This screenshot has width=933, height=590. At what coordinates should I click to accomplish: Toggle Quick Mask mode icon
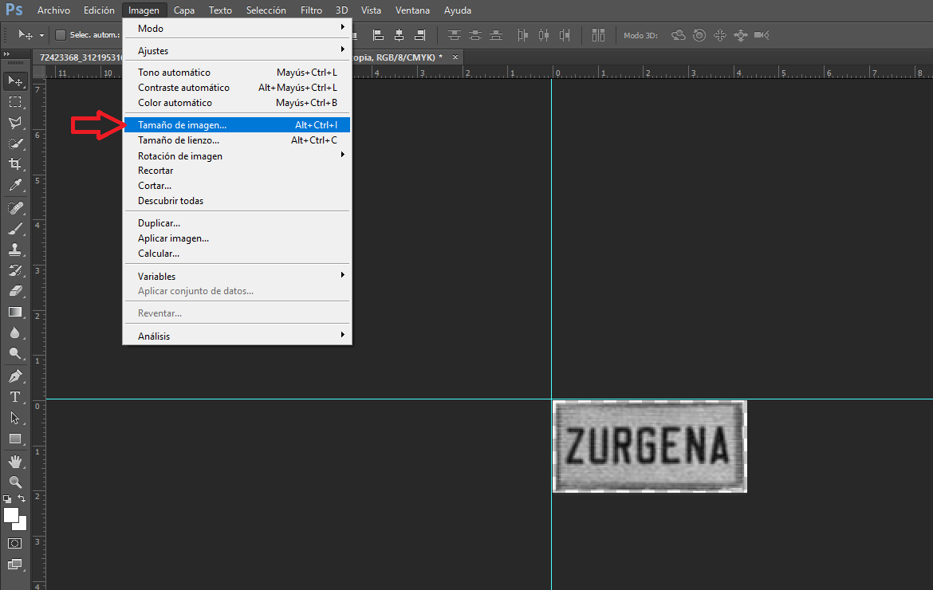(x=15, y=543)
